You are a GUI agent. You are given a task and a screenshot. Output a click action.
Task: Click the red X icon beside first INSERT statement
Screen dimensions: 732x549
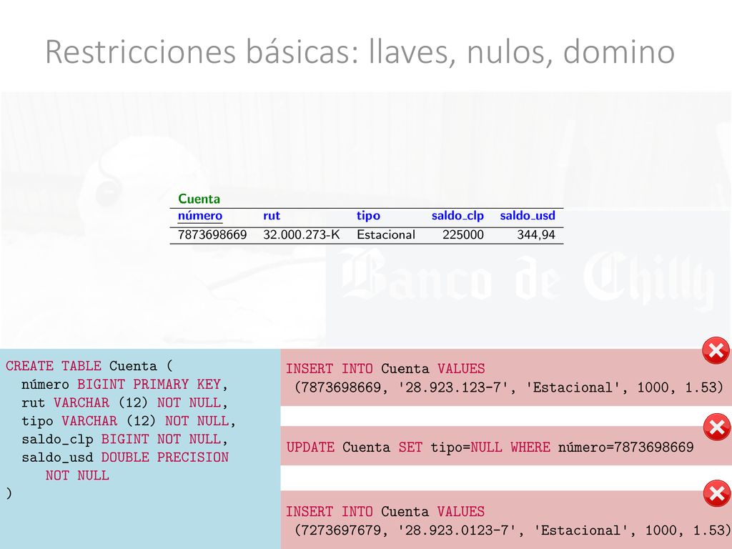[x=716, y=350]
